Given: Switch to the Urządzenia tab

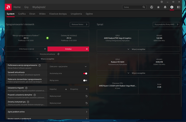Looking at the screenshot, I should [x=76, y=14].
